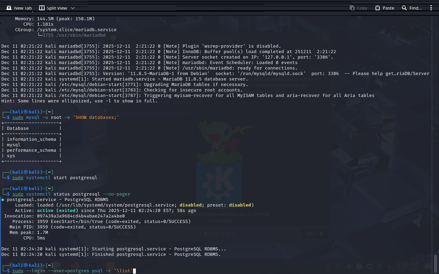This screenshot has height=274, width=439.
Task: Click the Copy toolbar icon
Action: pos(358,8)
